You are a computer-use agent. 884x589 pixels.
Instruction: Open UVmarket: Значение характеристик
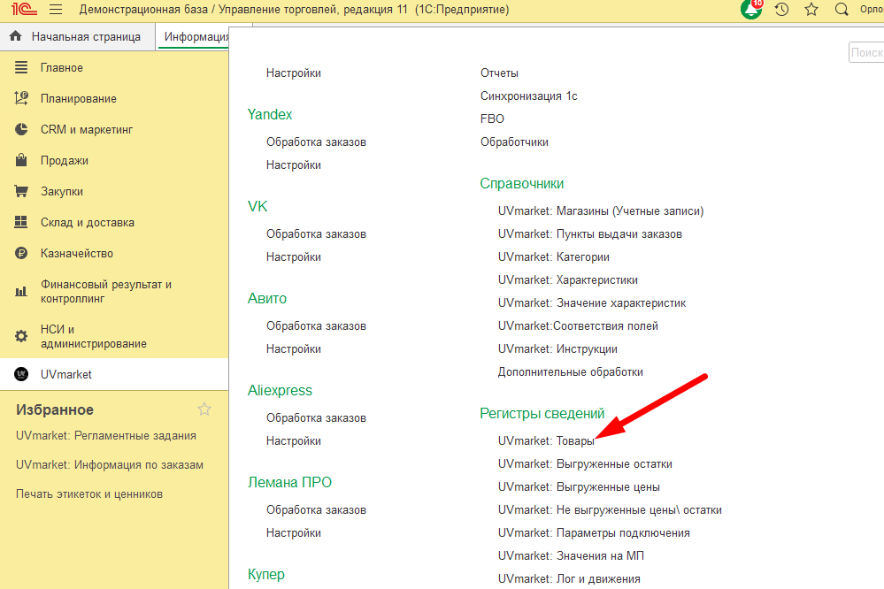[592, 303]
